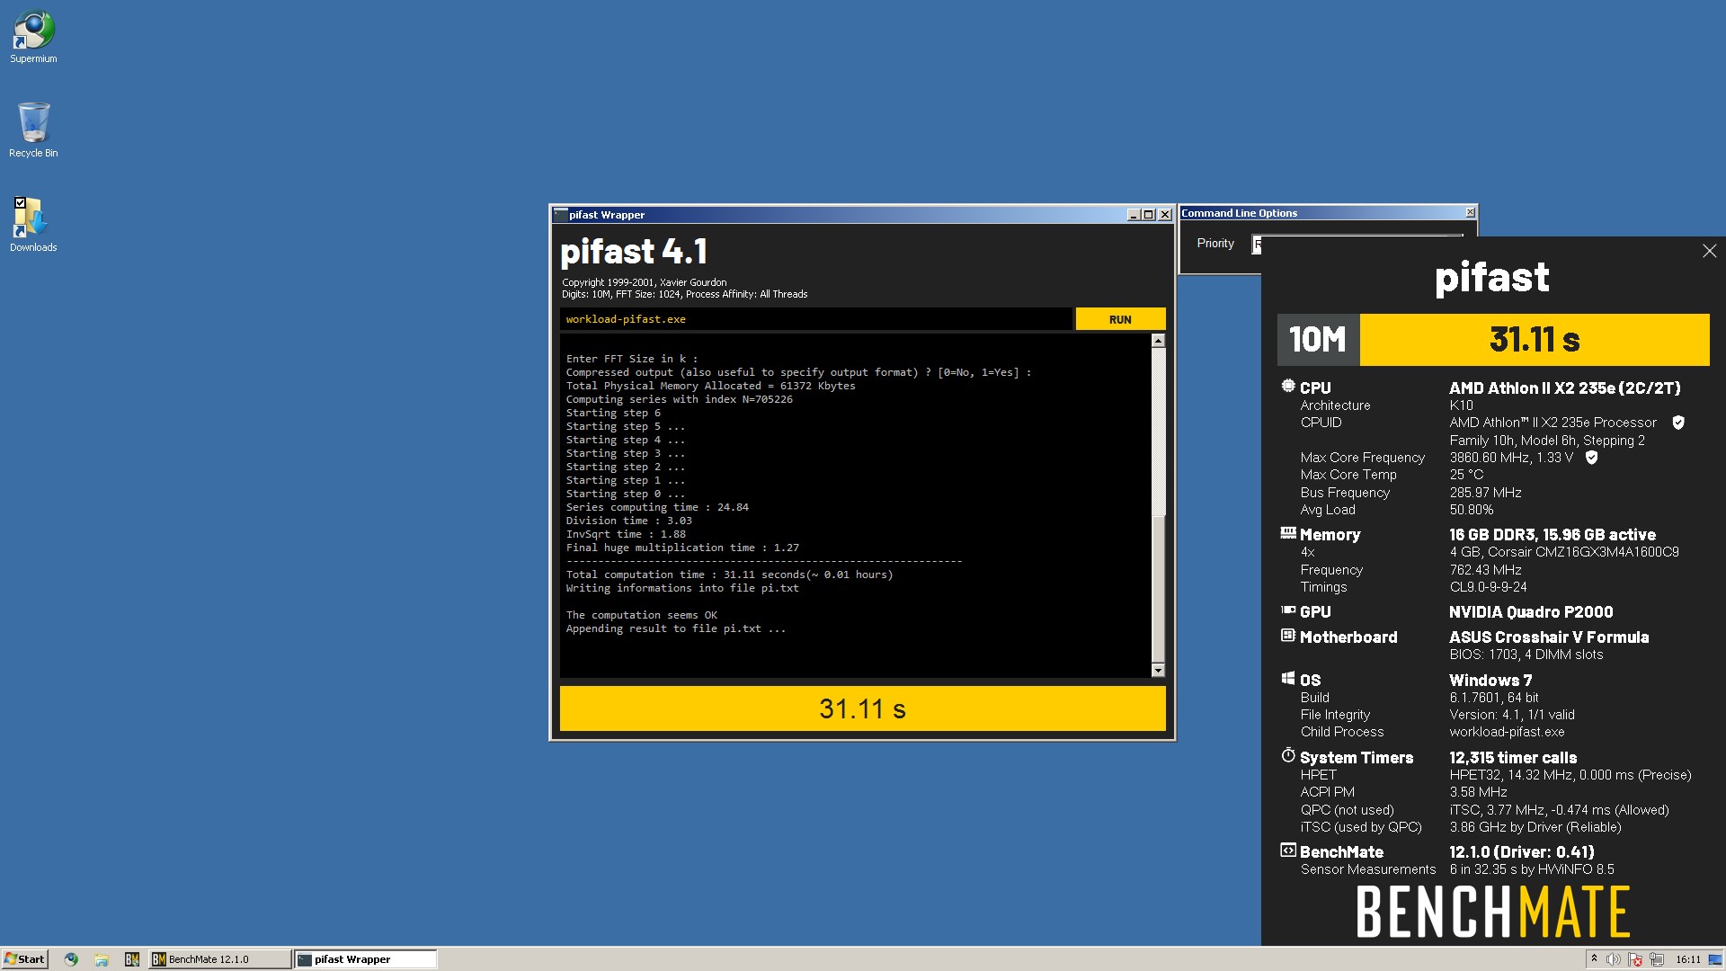This screenshot has width=1726, height=971.
Task: Click 'Division time : 3.03' console line
Action: tap(628, 521)
